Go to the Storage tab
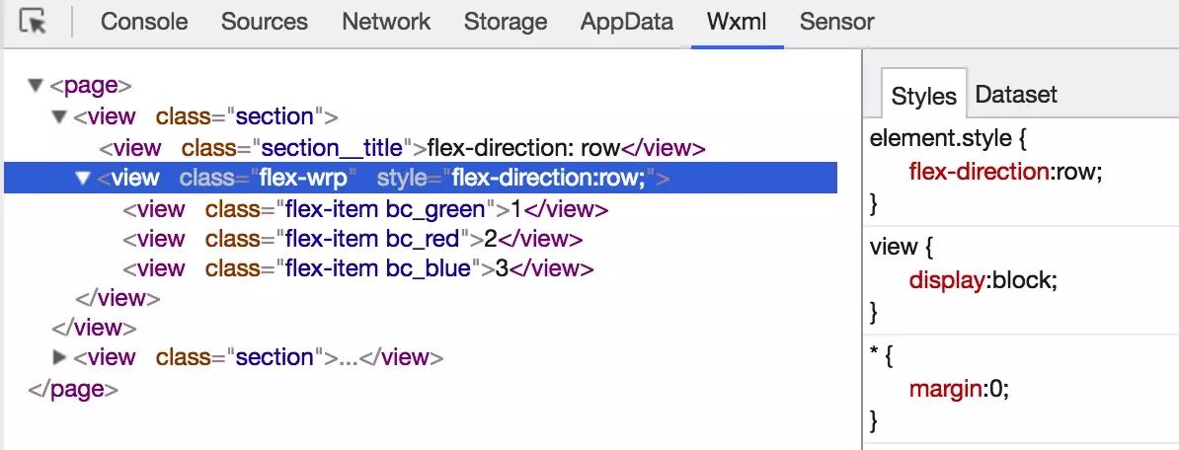 point(506,22)
